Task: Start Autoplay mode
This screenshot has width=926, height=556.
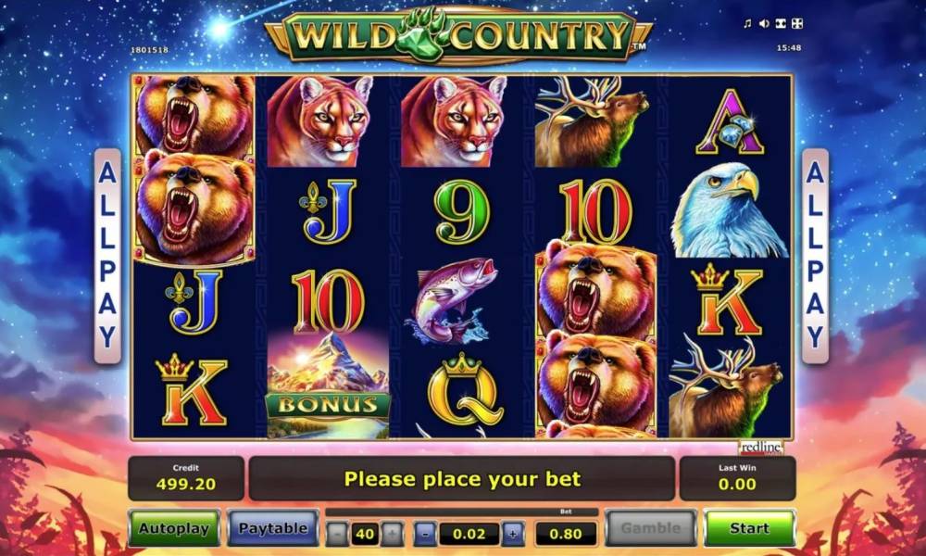Action: point(174,527)
